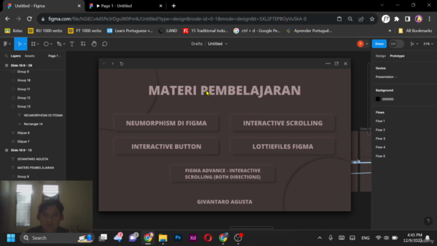Open the Help question mark button
Image resolution: width=437 pixels, height=246 pixels.
tap(428, 221)
